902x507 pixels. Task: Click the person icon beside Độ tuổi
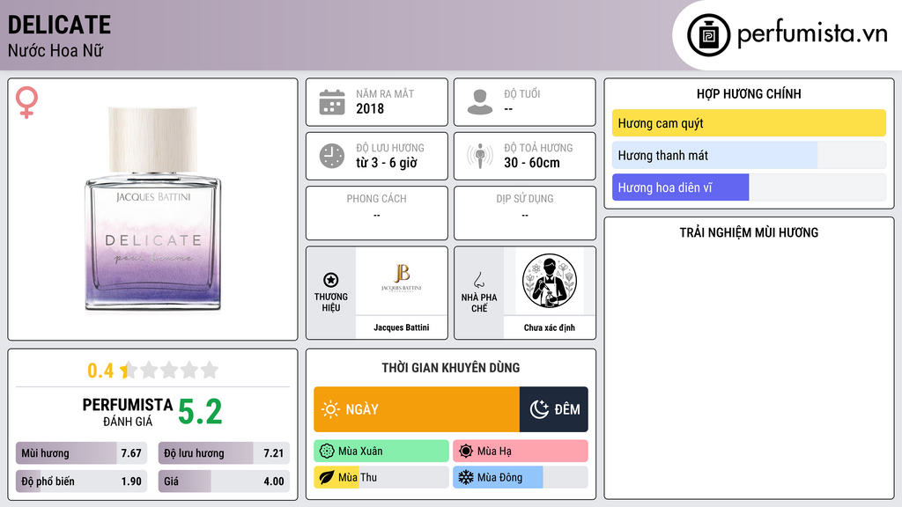[480, 102]
